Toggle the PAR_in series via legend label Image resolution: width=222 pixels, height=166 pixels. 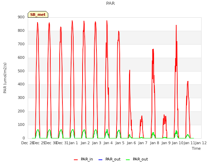click(x=87, y=159)
